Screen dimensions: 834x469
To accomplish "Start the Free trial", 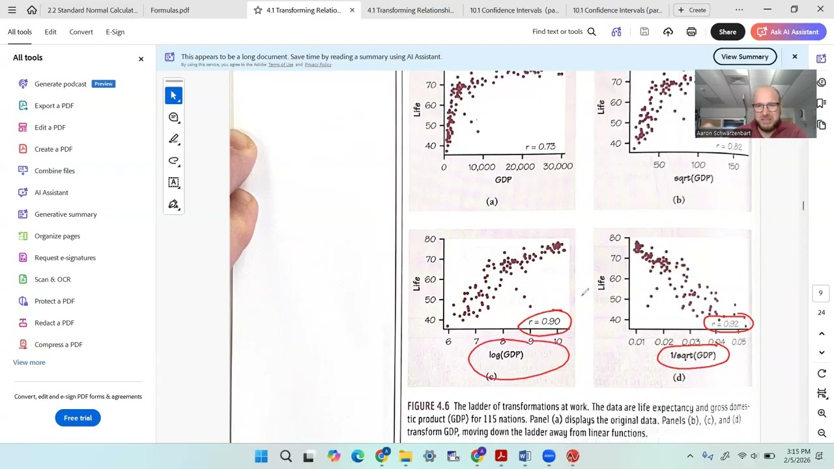I will click(x=78, y=418).
